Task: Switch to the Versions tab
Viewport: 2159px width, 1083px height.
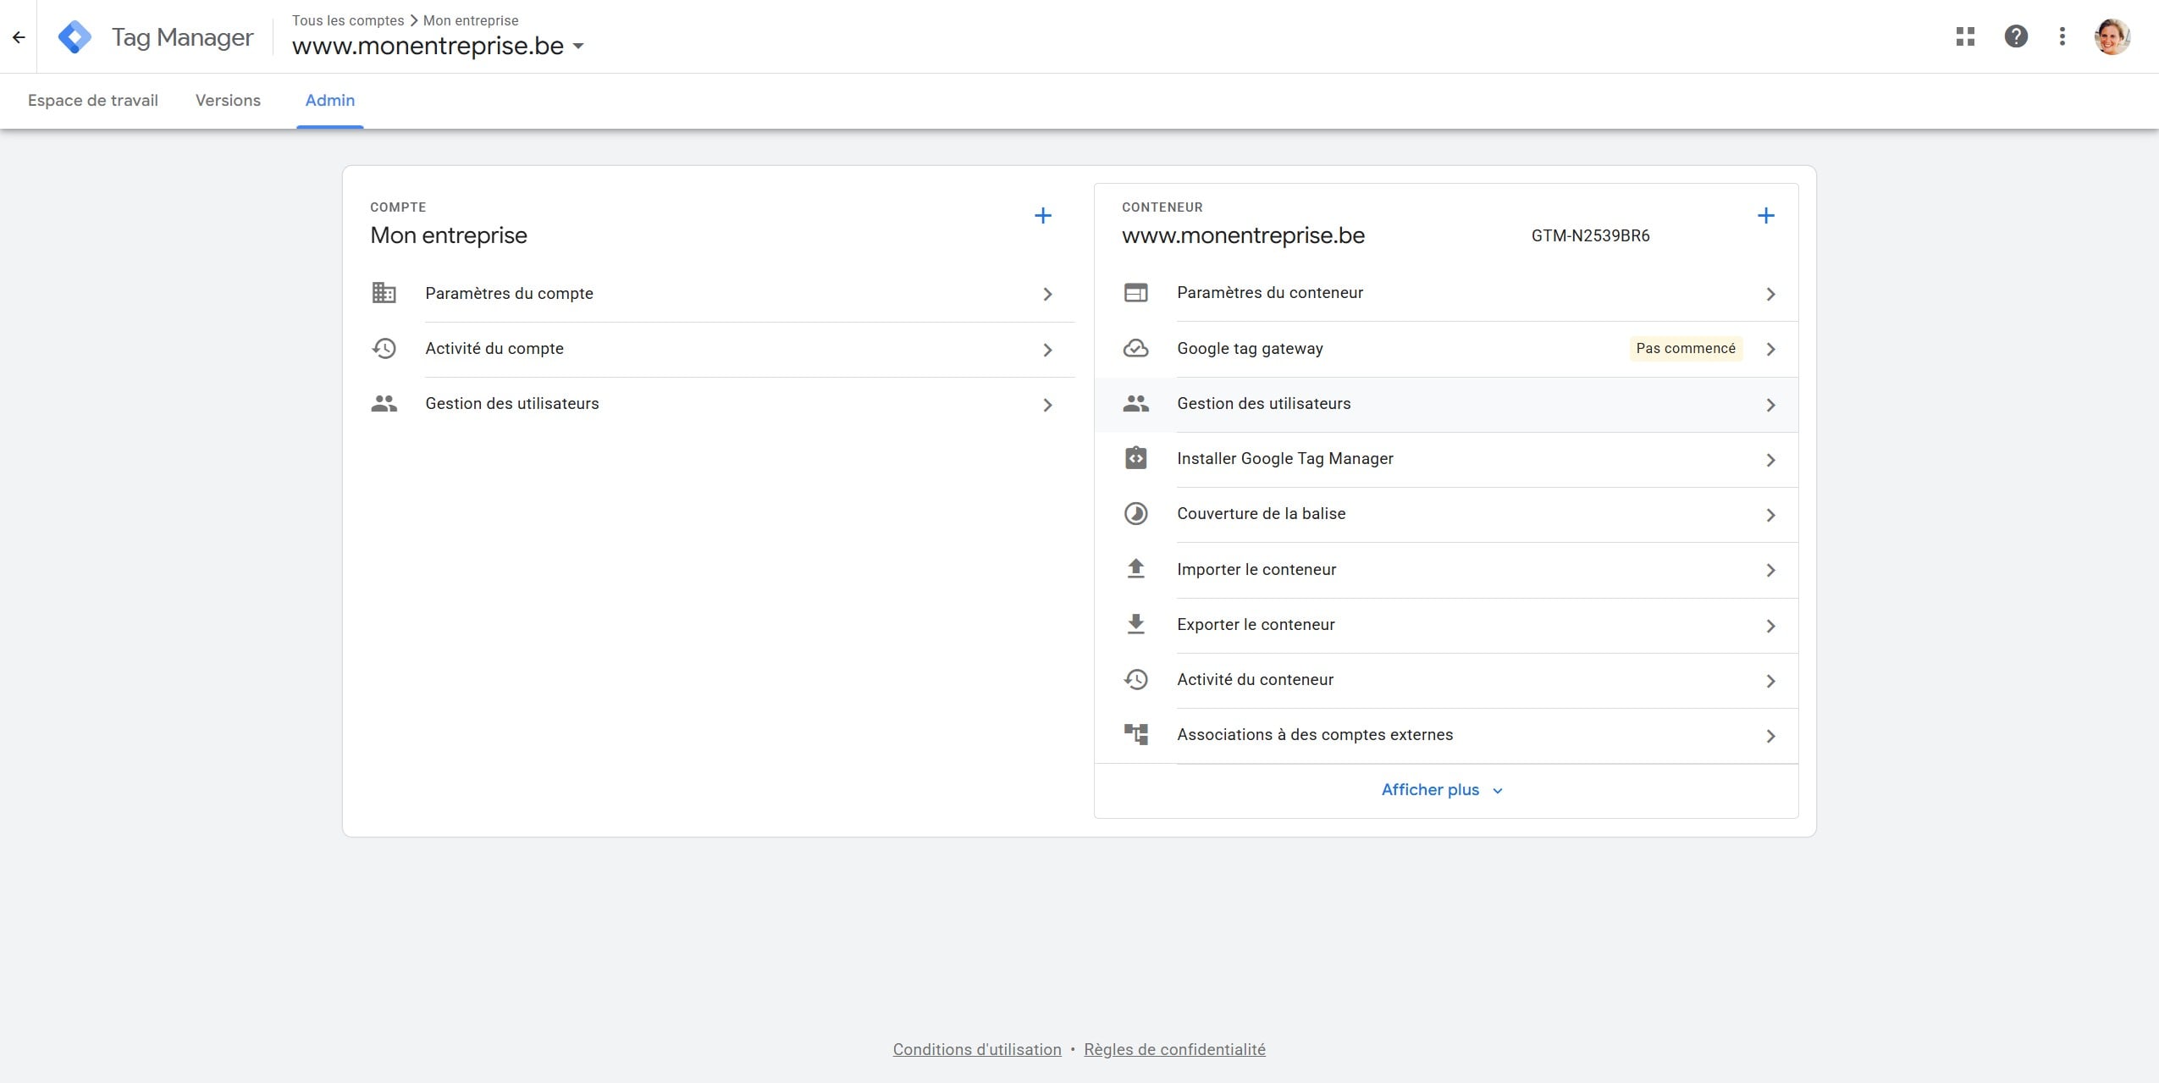Action: point(228,100)
